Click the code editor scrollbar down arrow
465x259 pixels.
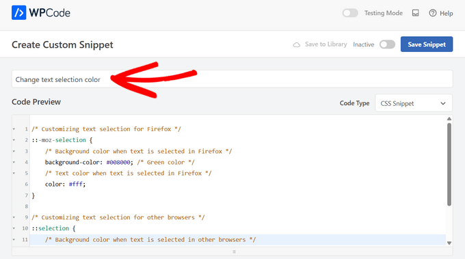tap(449, 243)
